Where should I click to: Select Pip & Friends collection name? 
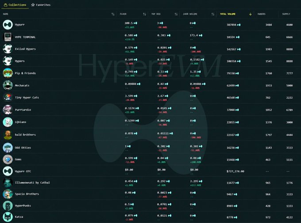coord(25,73)
